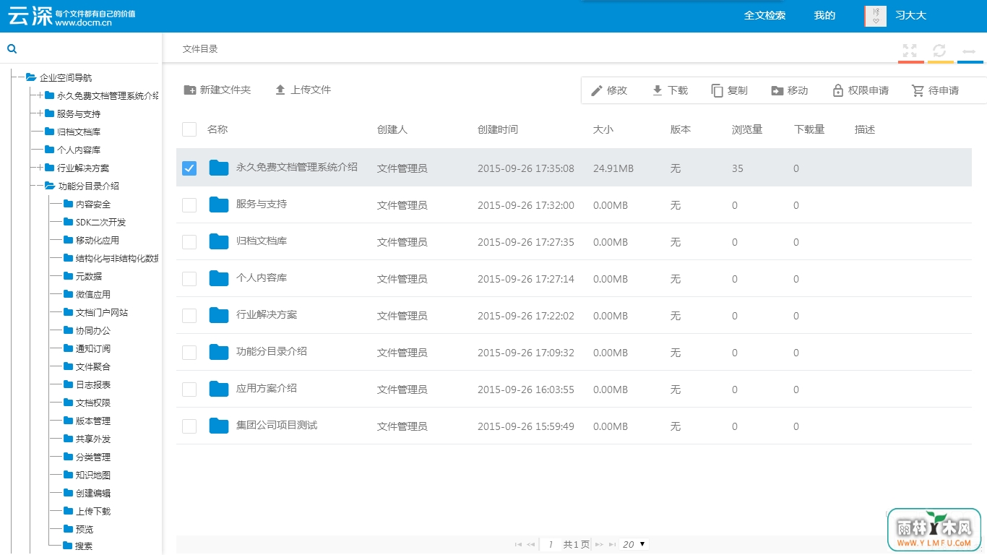Expand 服务与支持 tree node plus sign

click(x=40, y=113)
